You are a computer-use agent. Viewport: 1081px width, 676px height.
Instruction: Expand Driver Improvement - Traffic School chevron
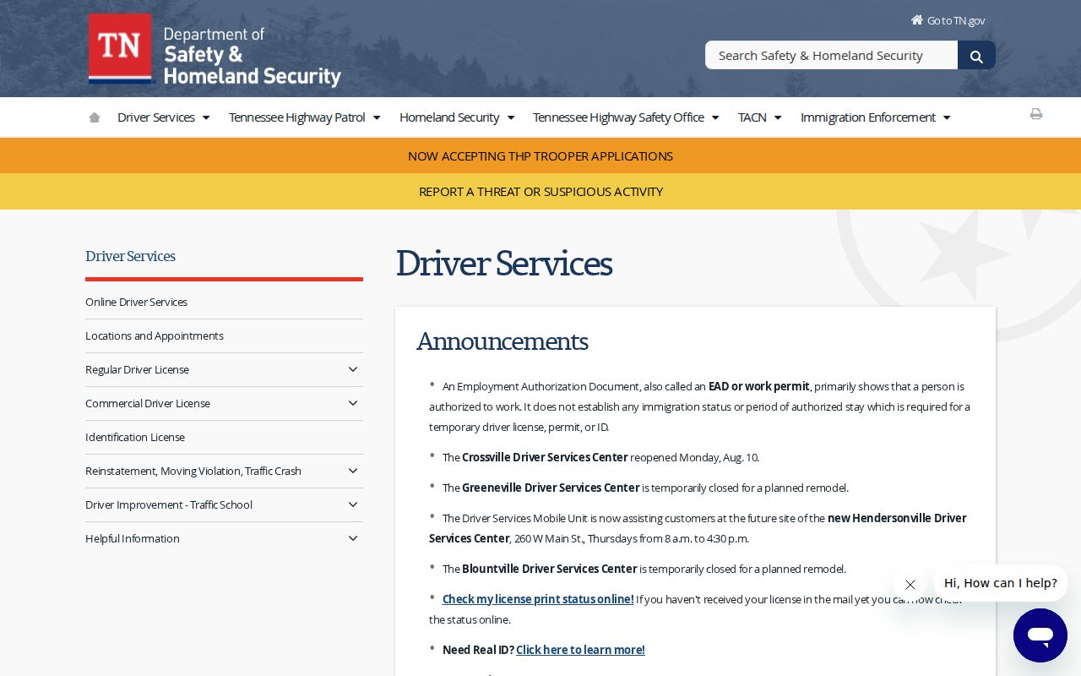tap(353, 504)
